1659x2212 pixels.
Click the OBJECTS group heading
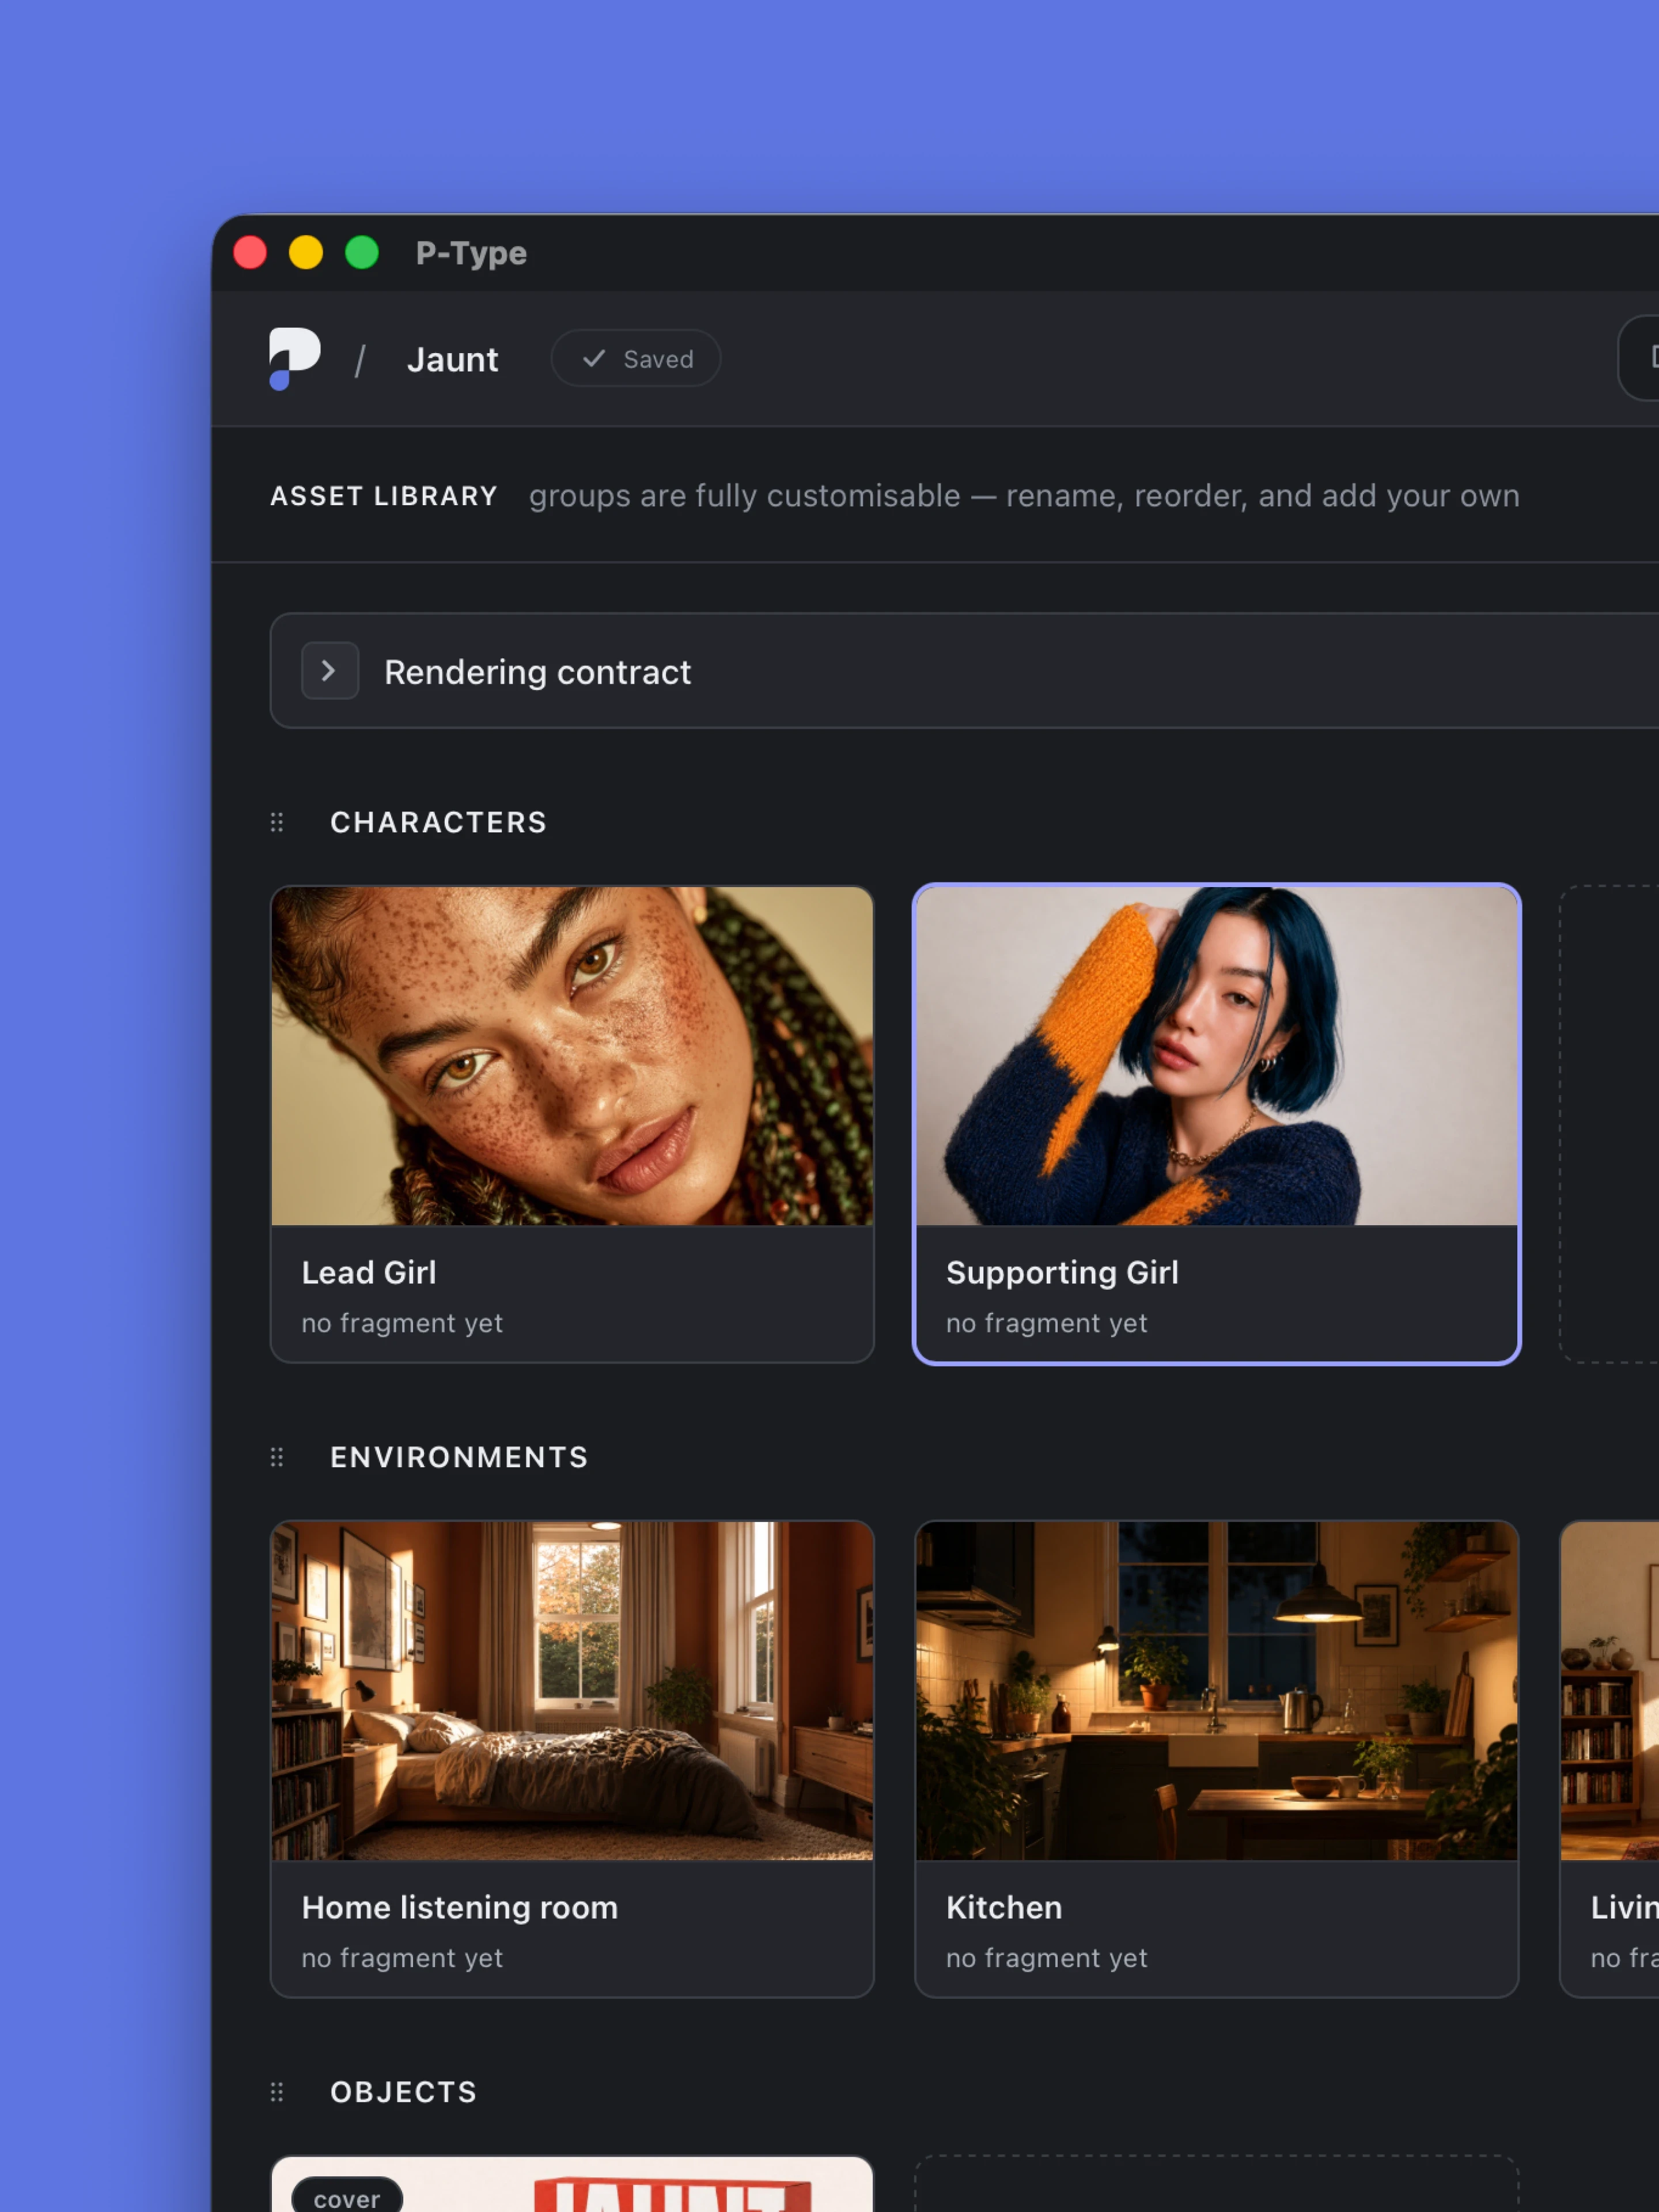(x=404, y=2092)
